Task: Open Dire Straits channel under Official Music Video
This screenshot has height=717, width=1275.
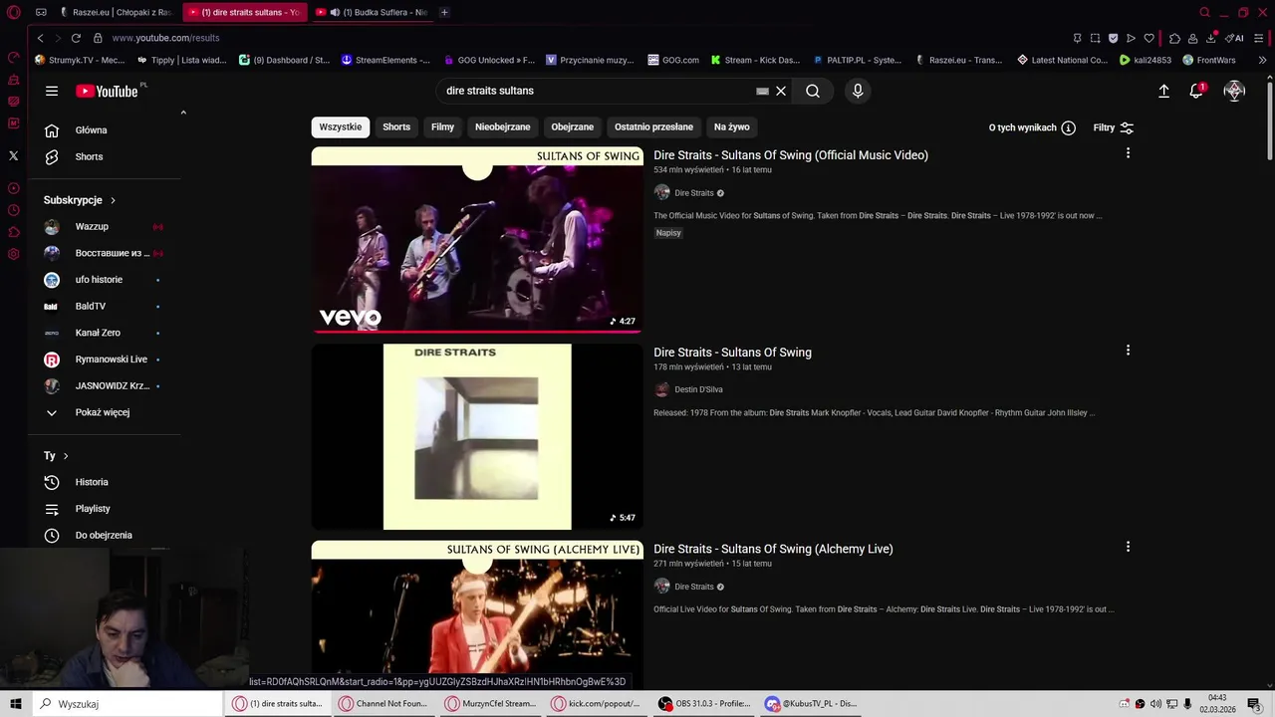Action: click(694, 193)
